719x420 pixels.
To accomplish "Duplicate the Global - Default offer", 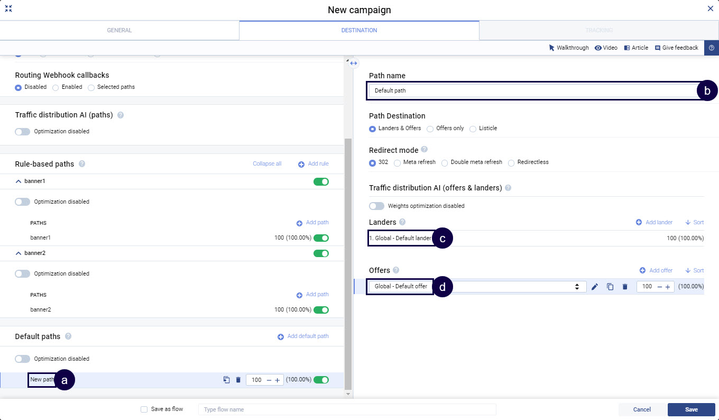I will click(610, 287).
